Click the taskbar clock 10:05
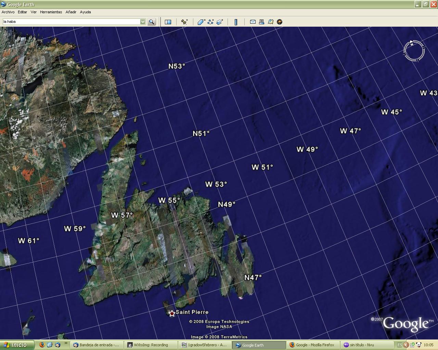Viewport: 438px width, 350px height. point(428,345)
